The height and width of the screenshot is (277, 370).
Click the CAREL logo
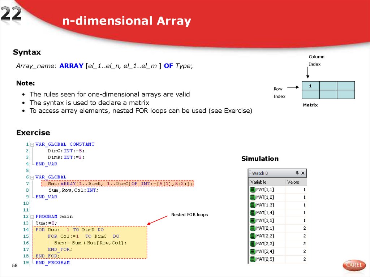point(354,265)
